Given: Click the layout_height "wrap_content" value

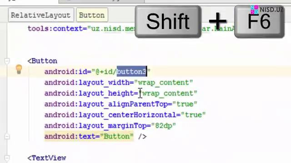Looking at the screenshot, I should pos(168,93).
